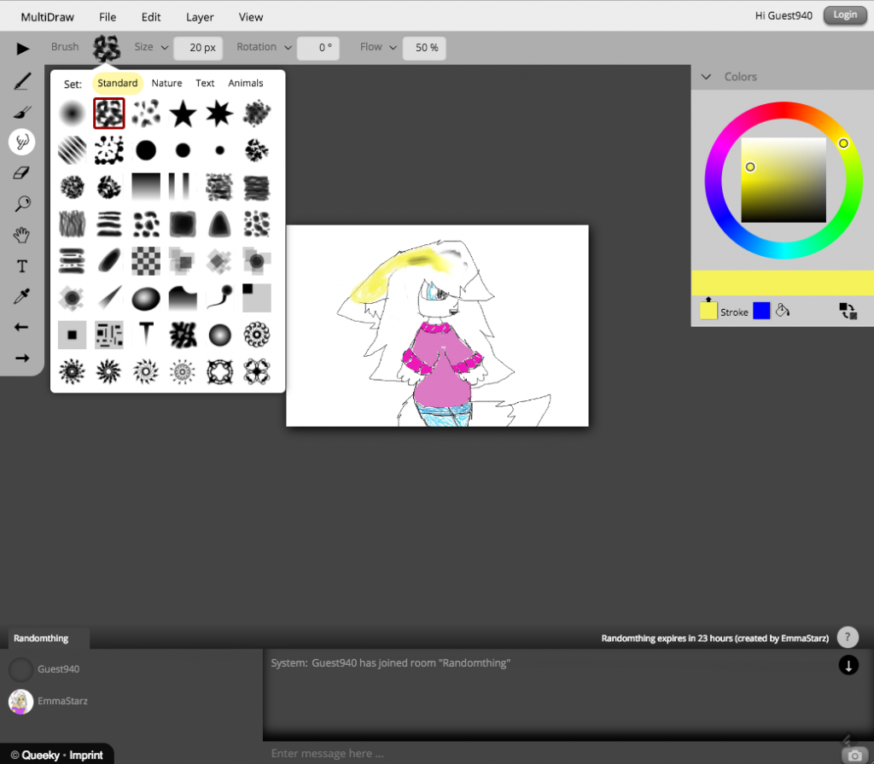This screenshot has width=874, height=764.
Task: Select the Eraser tool
Action: coord(22,172)
